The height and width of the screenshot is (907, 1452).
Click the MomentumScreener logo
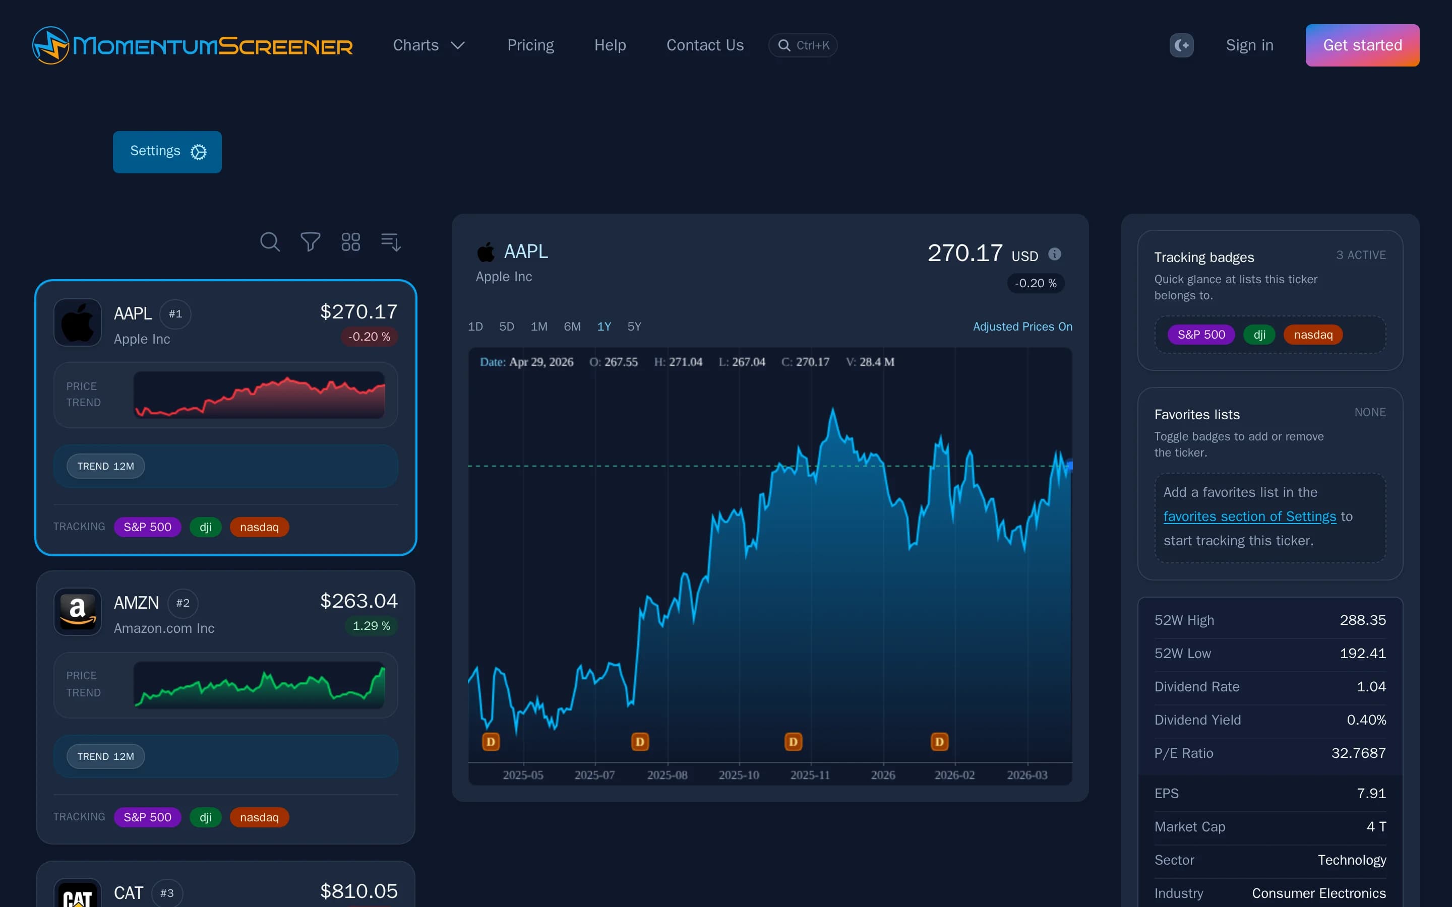tap(192, 45)
